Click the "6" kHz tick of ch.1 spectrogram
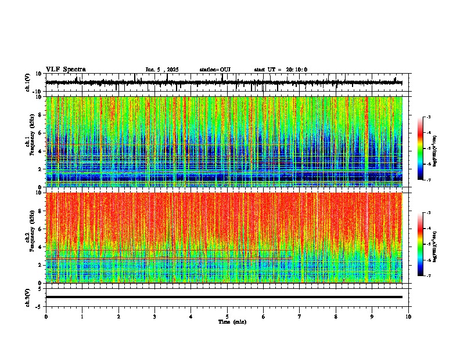The height and width of the screenshot is (355, 460). (x=40, y=133)
